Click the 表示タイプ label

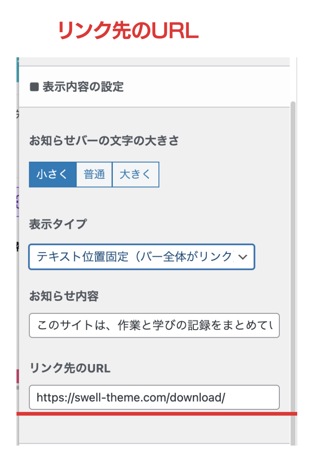coord(57,224)
